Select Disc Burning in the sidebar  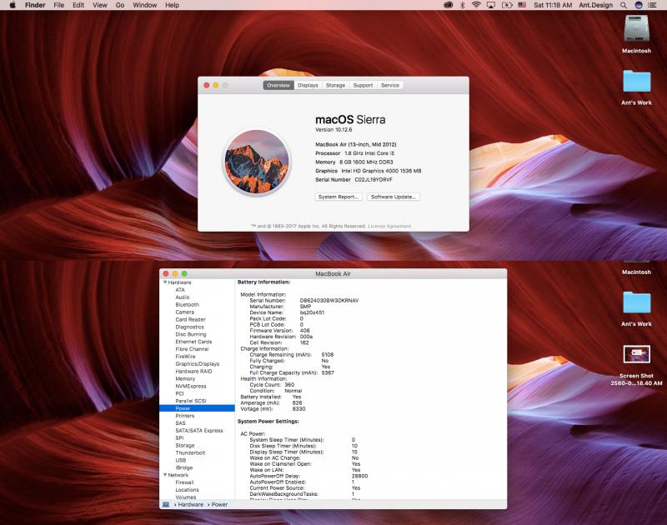coord(191,334)
